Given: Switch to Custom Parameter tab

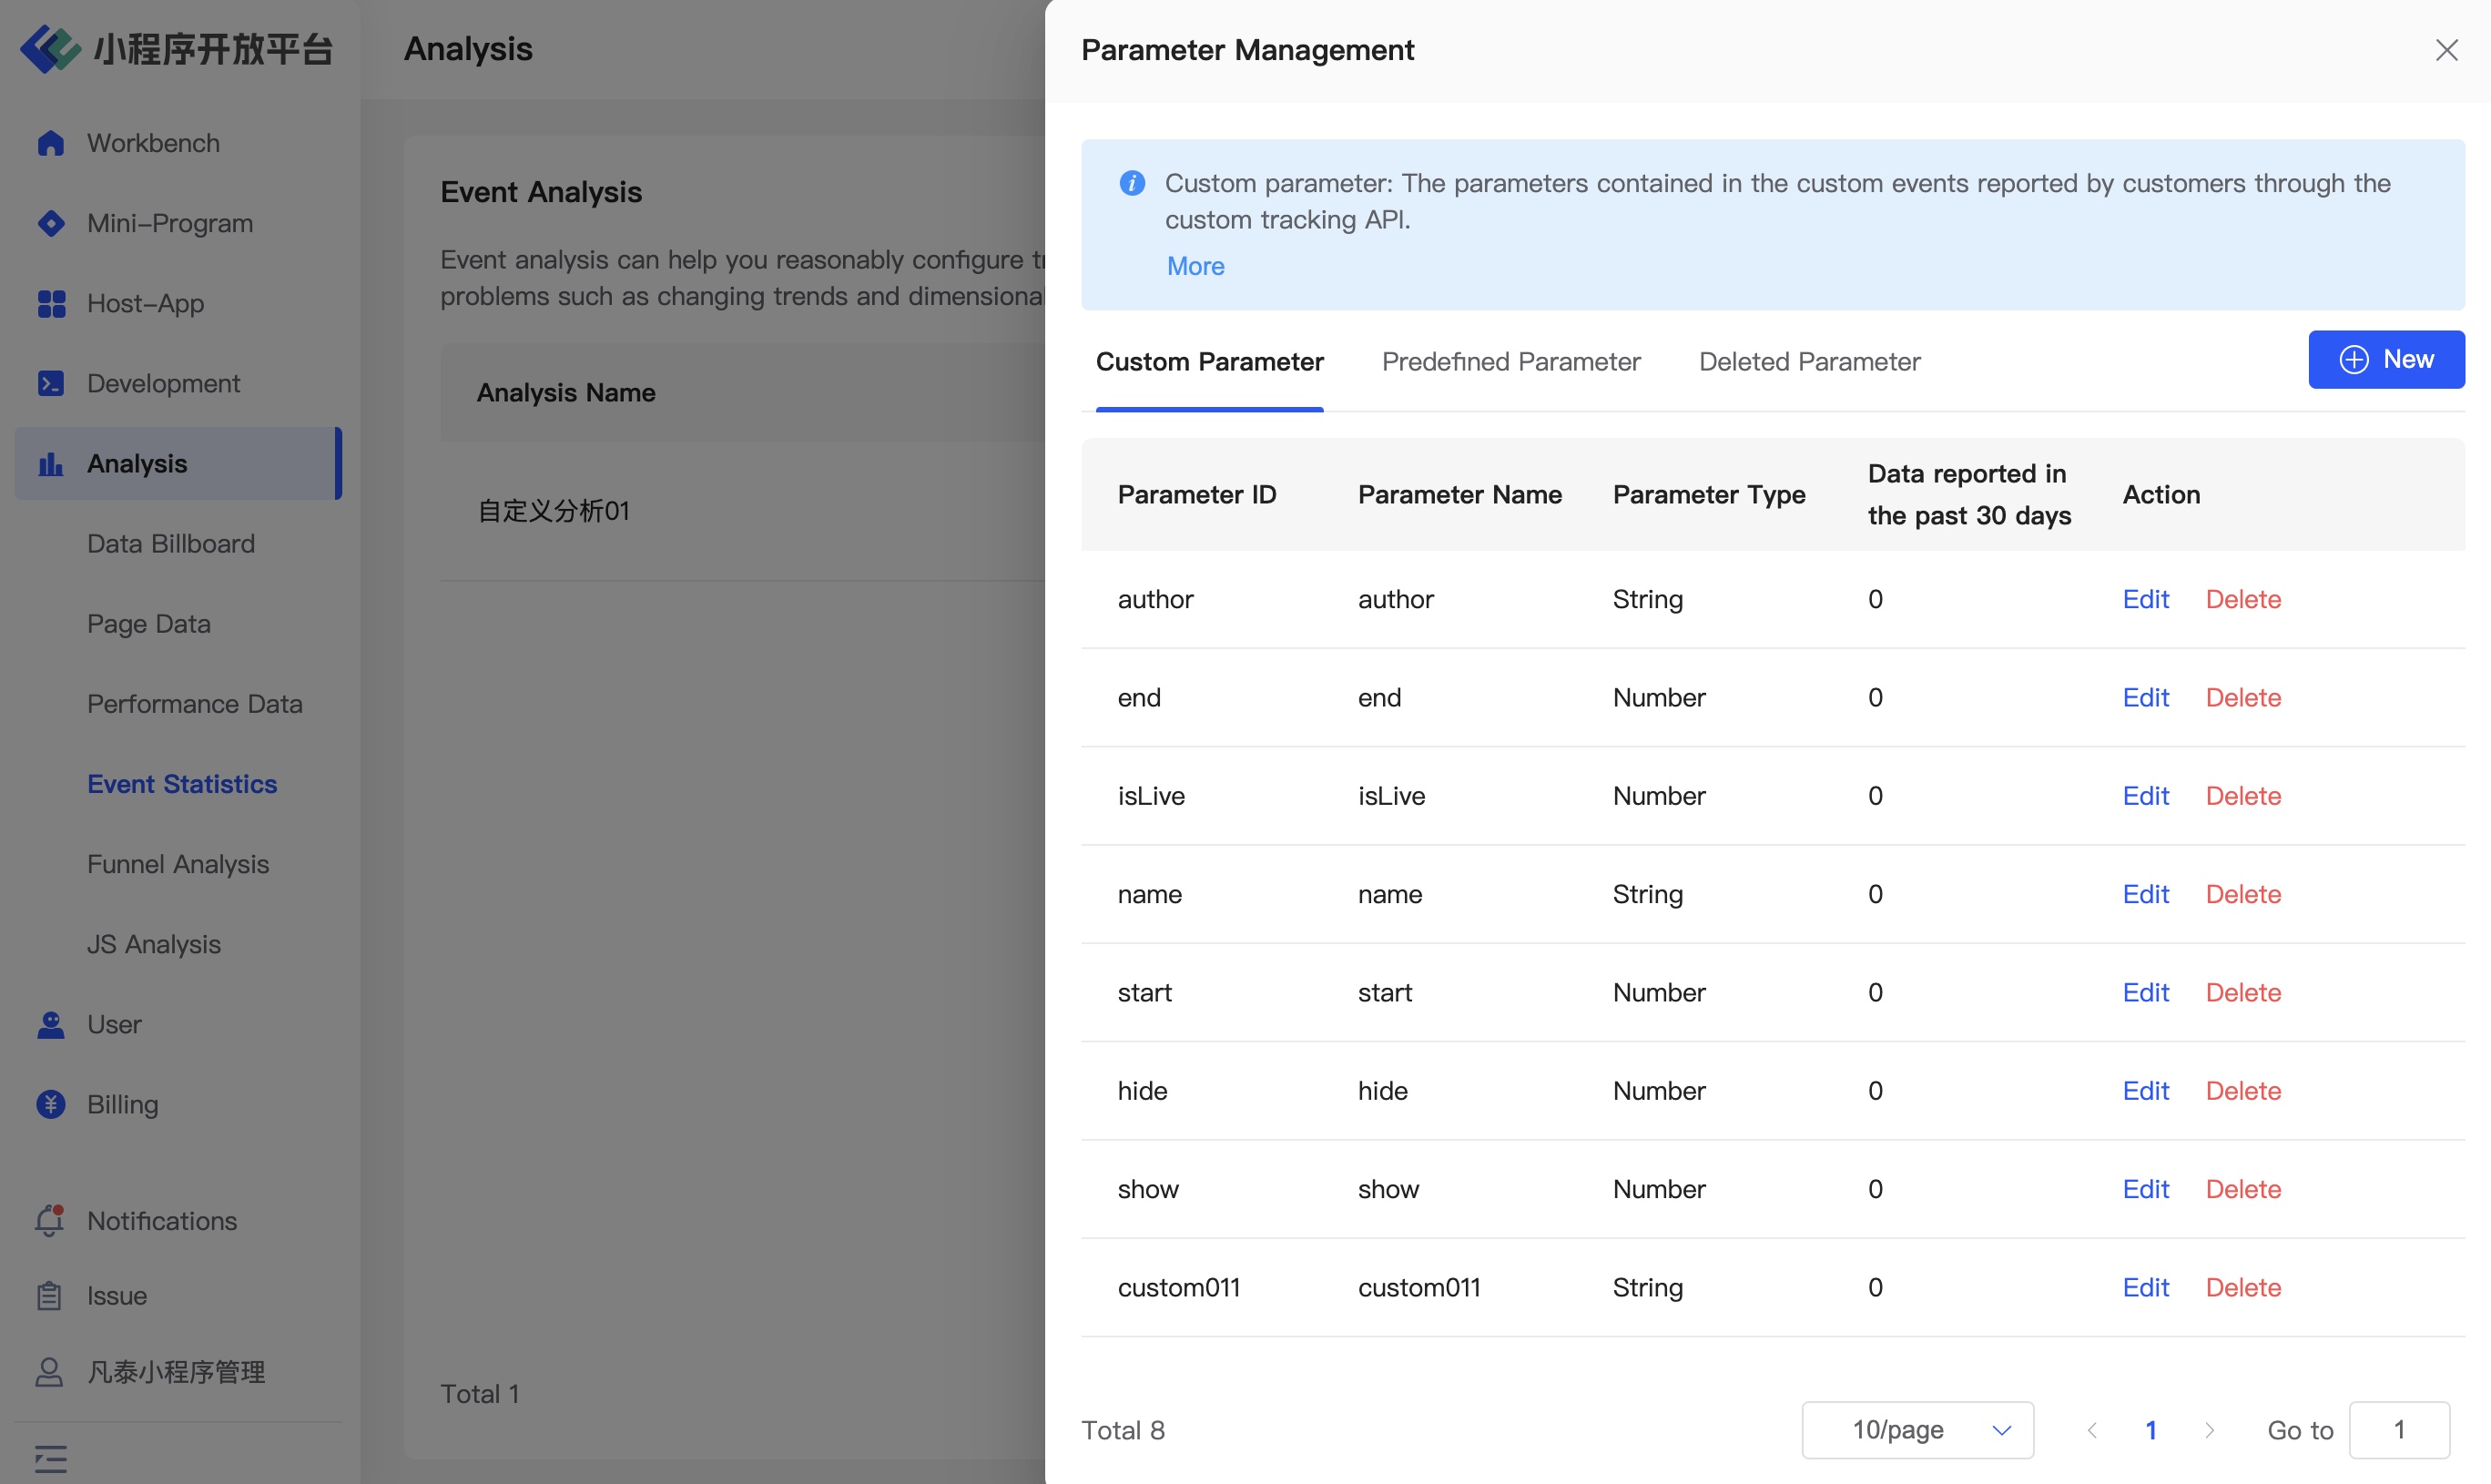Looking at the screenshot, I should tap(1209, 362).
